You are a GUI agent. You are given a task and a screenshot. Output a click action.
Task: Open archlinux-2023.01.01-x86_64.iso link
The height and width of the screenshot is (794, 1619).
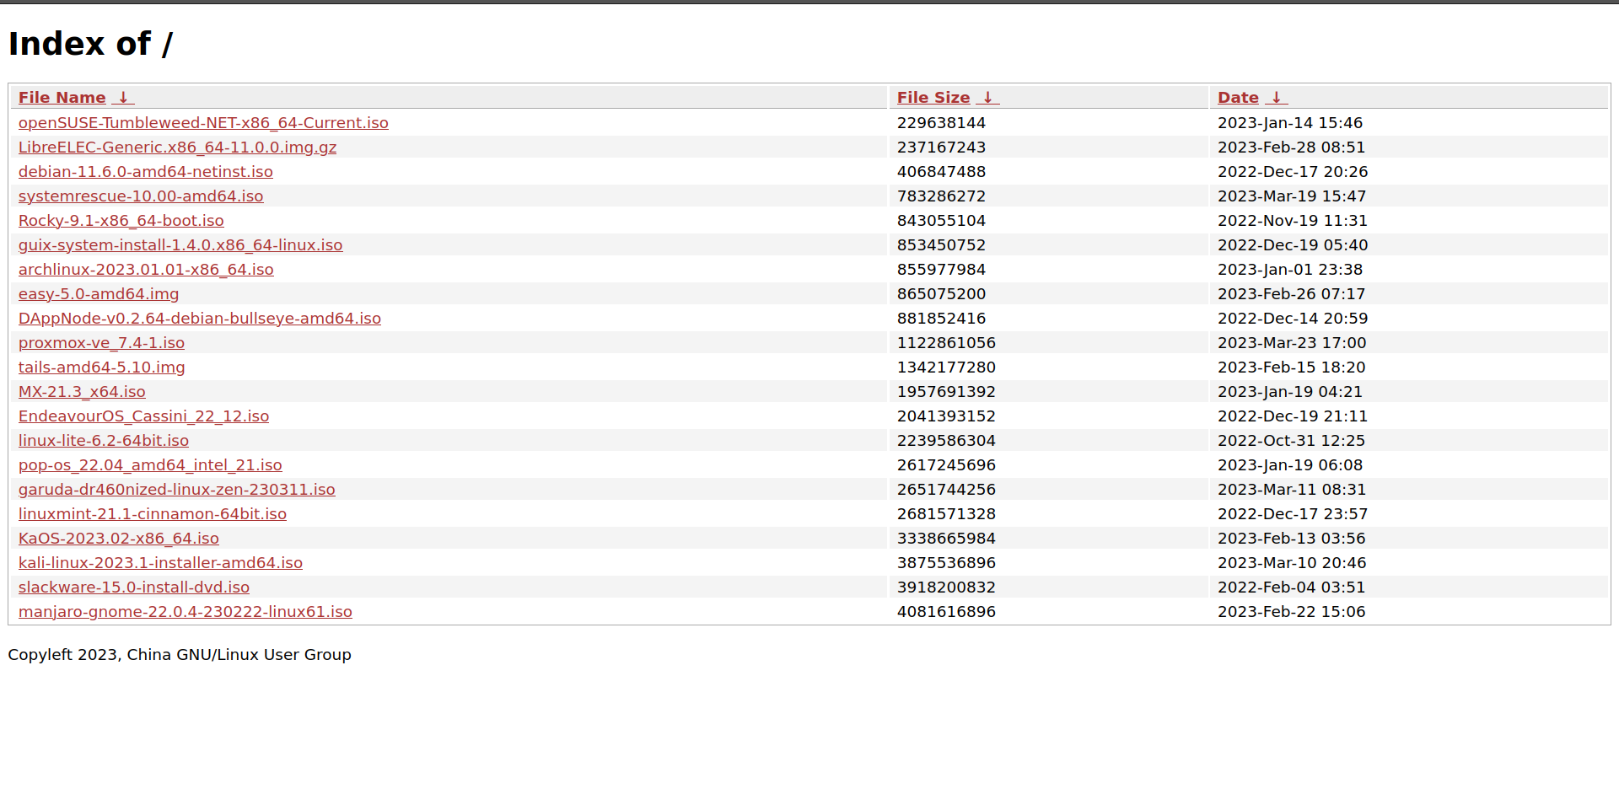point(146,270)
